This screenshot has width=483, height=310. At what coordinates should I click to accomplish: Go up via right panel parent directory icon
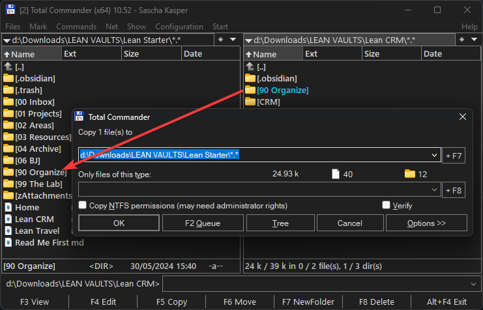tap(250, 66)
